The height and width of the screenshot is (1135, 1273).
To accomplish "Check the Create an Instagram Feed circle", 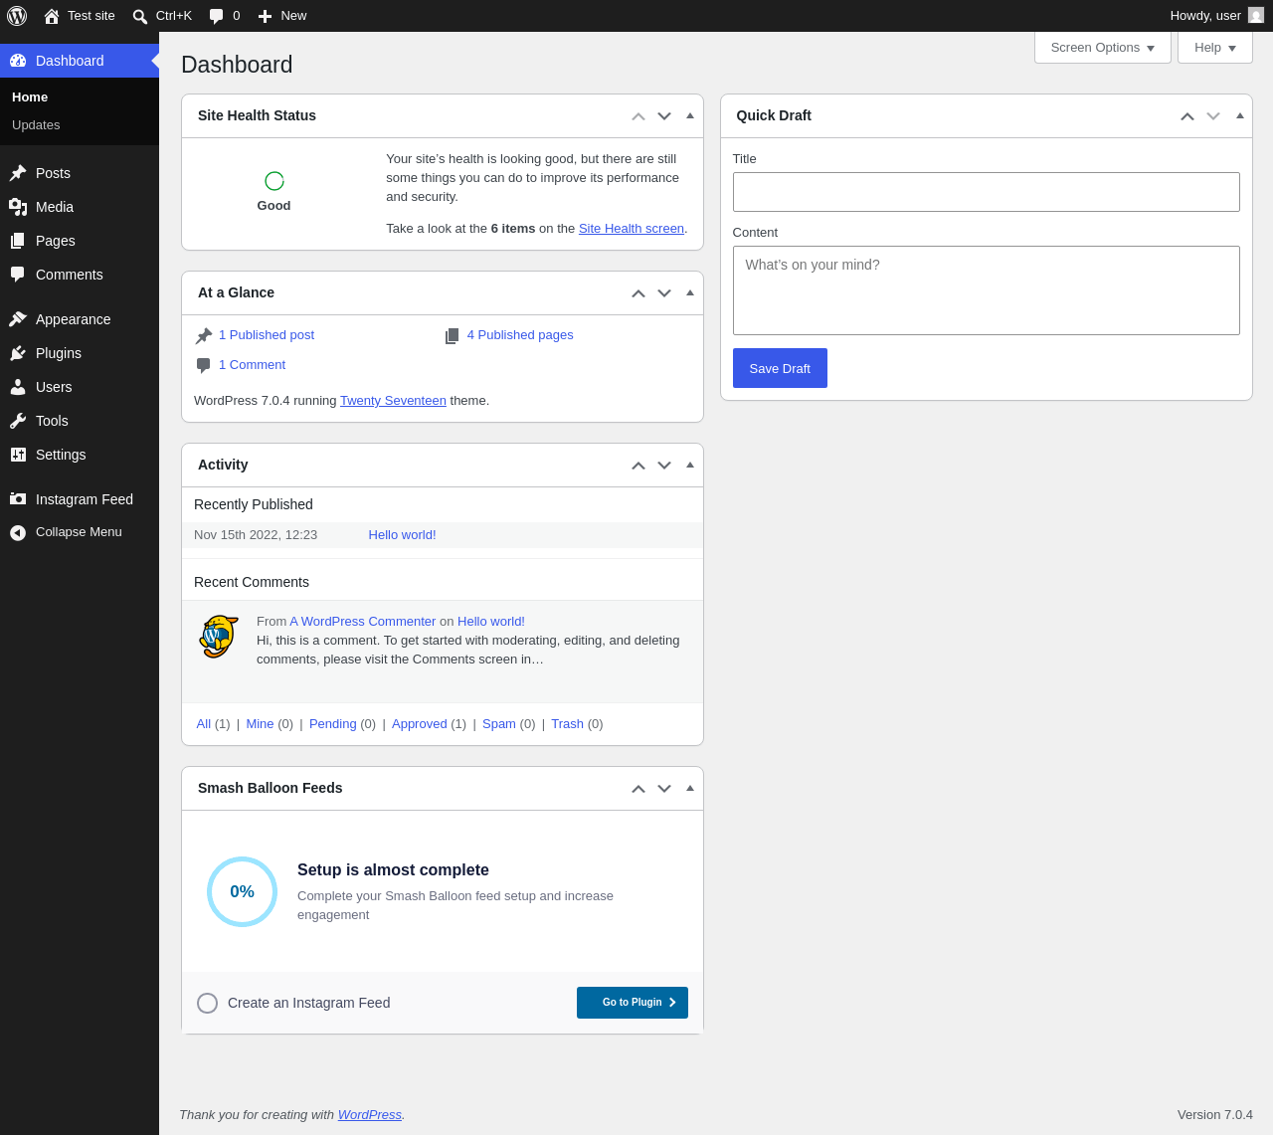I will click(207, 1003).
